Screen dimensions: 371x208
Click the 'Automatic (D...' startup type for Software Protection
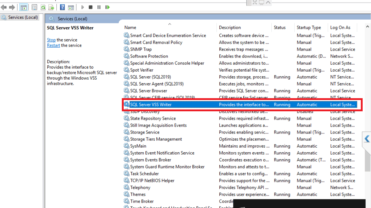pyautogui.click(x=311, y=56)
